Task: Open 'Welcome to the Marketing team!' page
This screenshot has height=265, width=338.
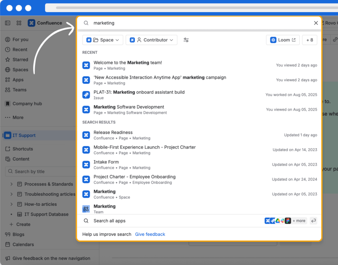Action: click(x=200, y=65)
